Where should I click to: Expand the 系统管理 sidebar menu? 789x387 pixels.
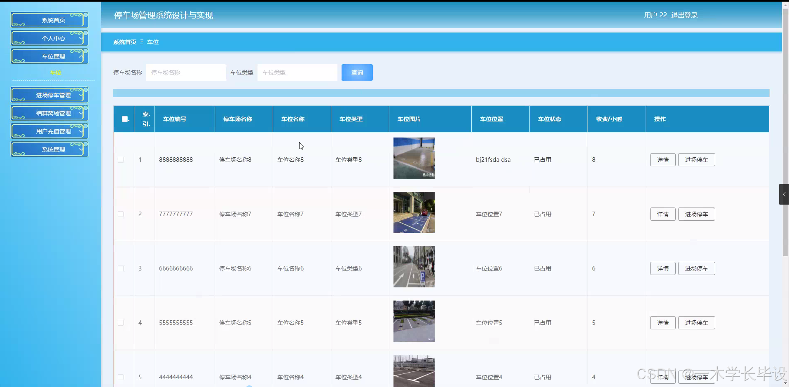click(x=49, y=149)
